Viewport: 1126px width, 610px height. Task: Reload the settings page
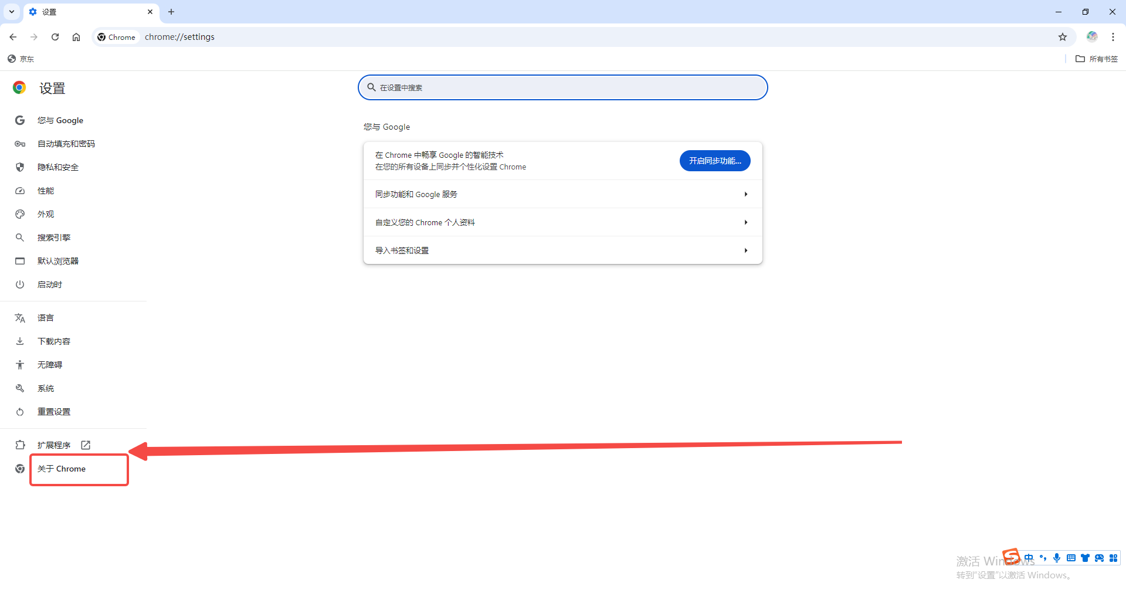(55, 37)
